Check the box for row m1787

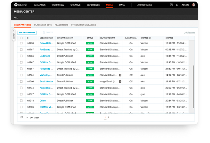pos(21,49)
